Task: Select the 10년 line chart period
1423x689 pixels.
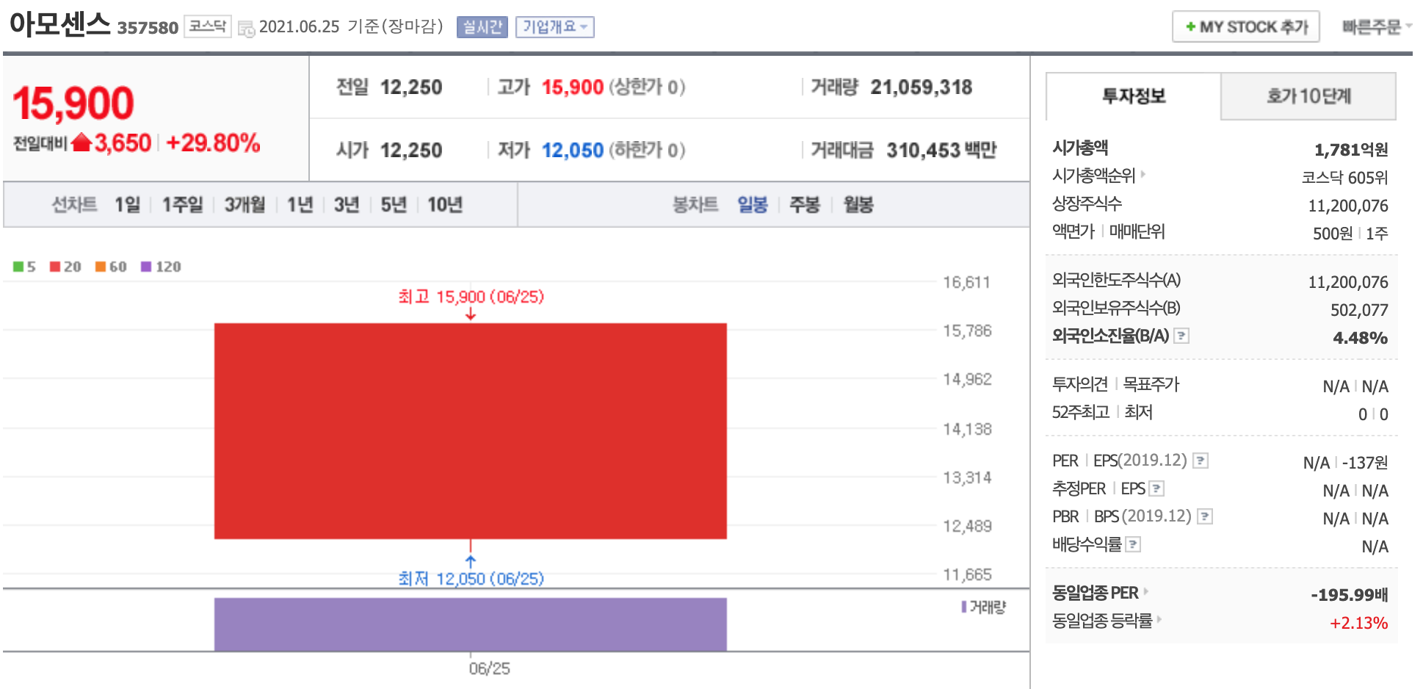Action: click(445, 204)
